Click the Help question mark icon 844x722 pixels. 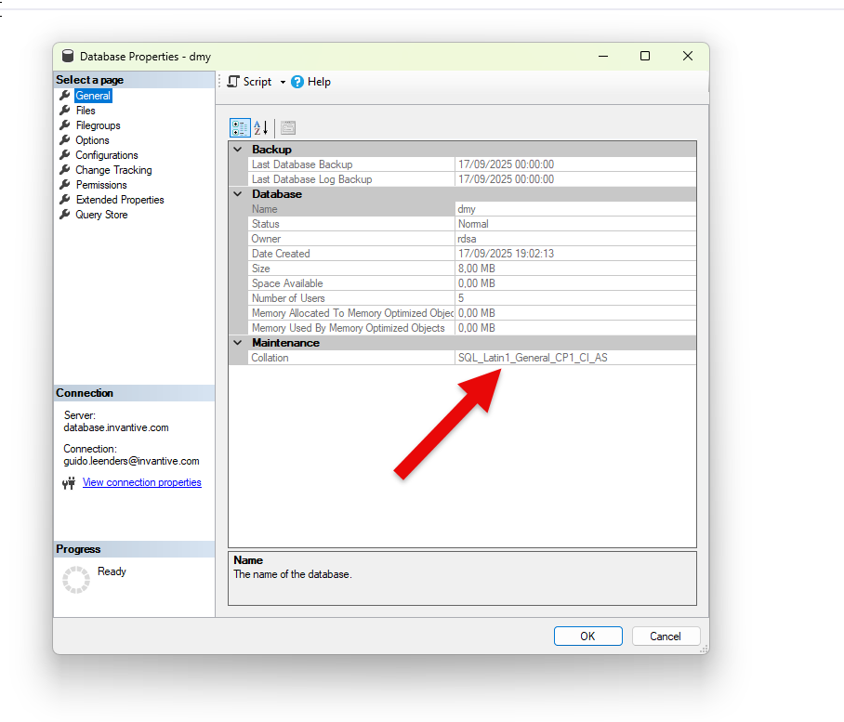tap(297, 82)
